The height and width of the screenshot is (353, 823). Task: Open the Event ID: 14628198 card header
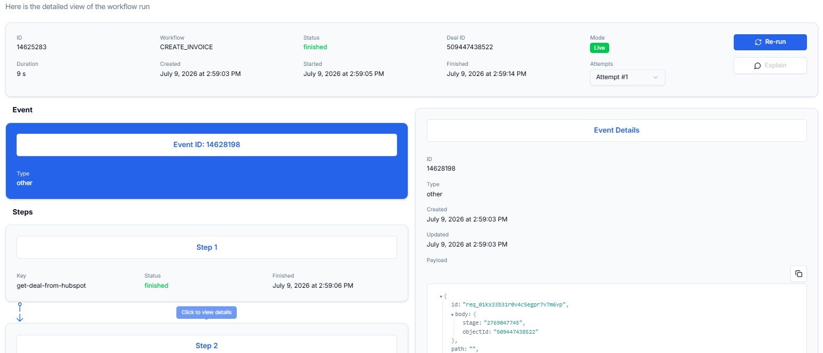[207, 144]
